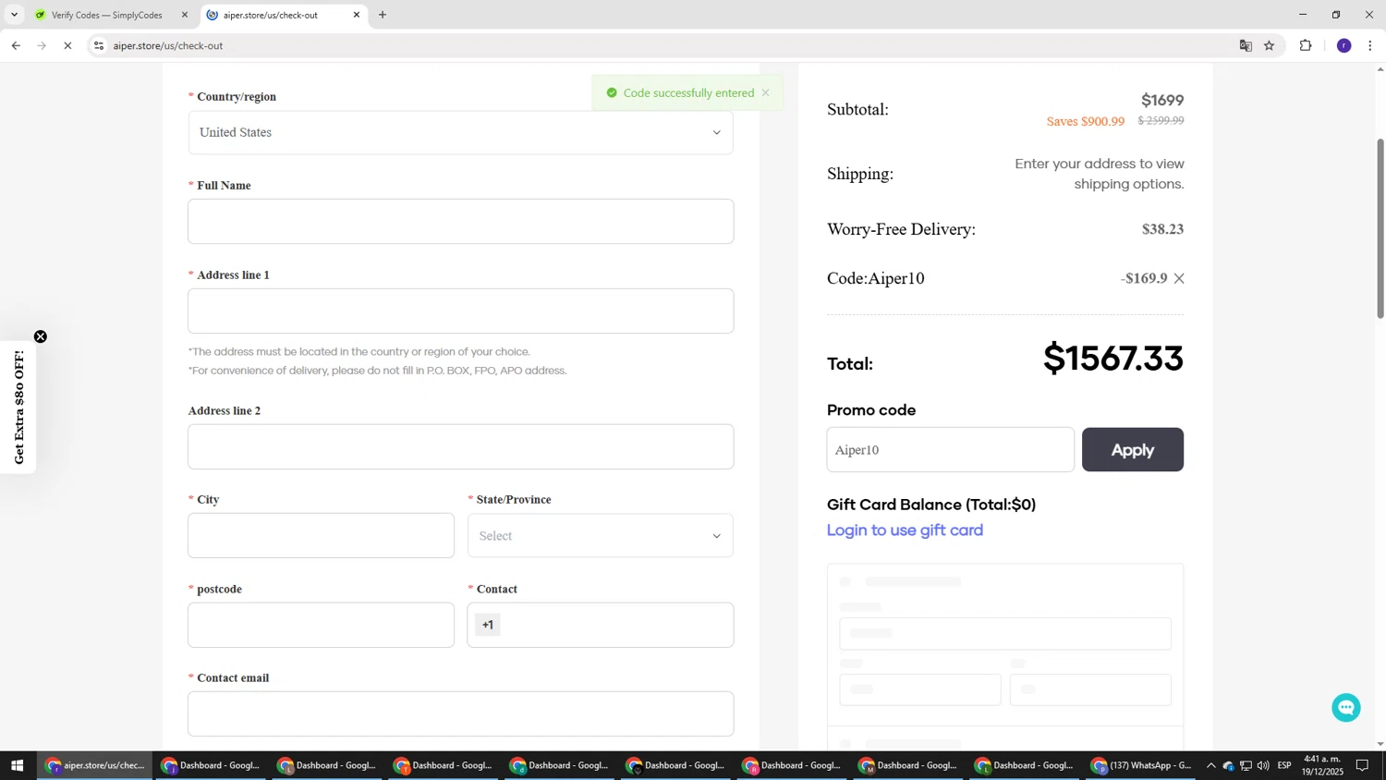Close the Verify Codes — SimplyCodes tab
The height and width of the screenshot is (780, 1386).
(185, 15)
